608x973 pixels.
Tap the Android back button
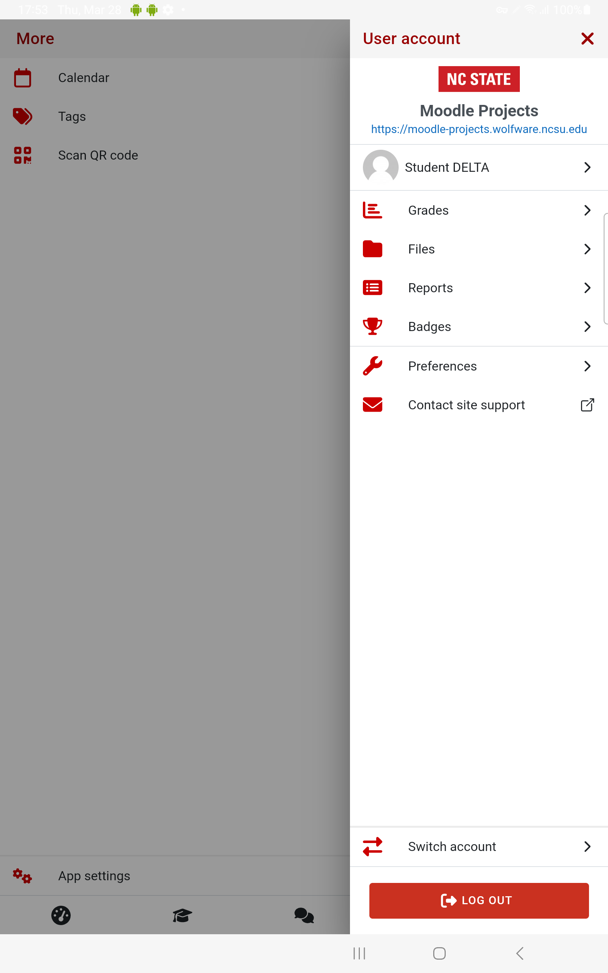pos(519,953)
